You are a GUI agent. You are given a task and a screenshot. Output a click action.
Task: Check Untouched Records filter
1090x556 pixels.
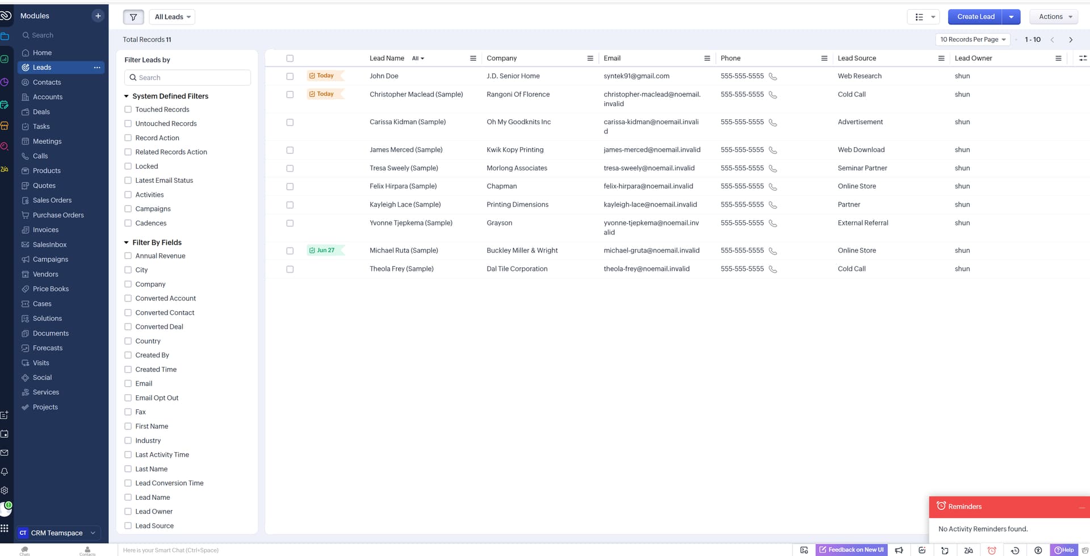pos(128,123)
